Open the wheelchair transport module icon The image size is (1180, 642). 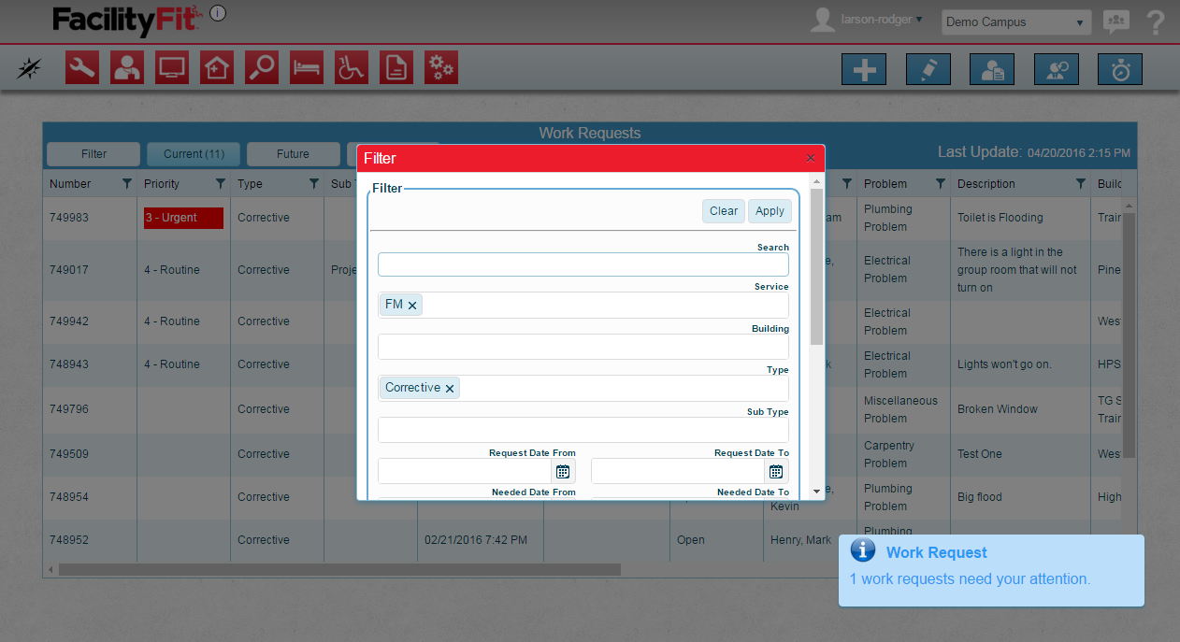pyautogui.click(x=352, y=67)
